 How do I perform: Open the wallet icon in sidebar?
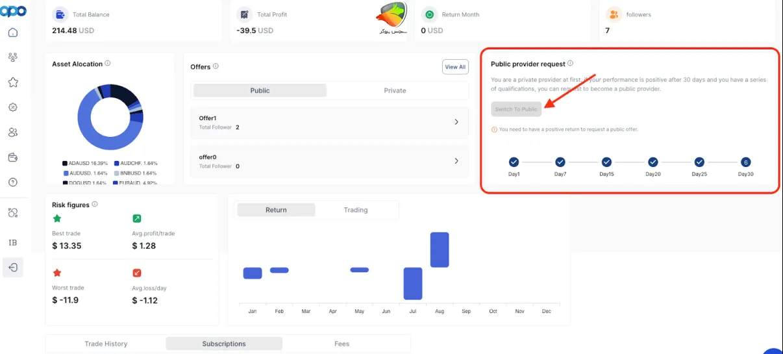coord(12,157)
